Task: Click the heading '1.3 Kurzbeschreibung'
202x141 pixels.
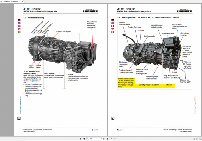Action: (34, 18)
